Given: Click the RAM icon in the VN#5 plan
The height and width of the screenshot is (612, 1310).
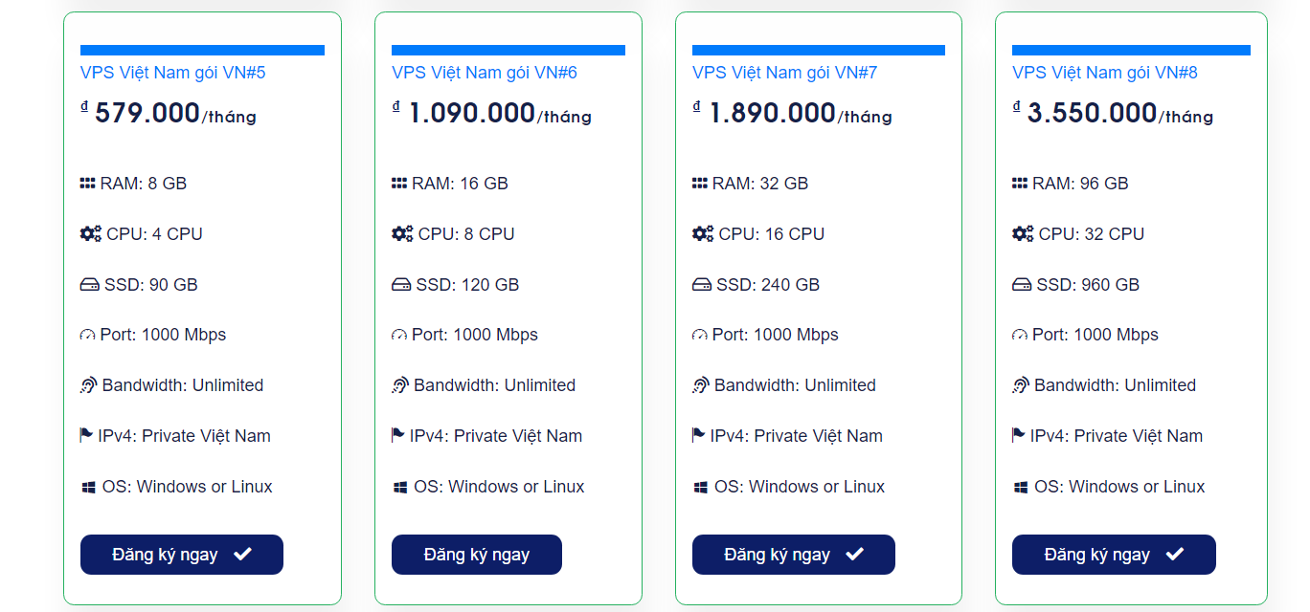Looking at the screenshot, I should coord(88,184).
